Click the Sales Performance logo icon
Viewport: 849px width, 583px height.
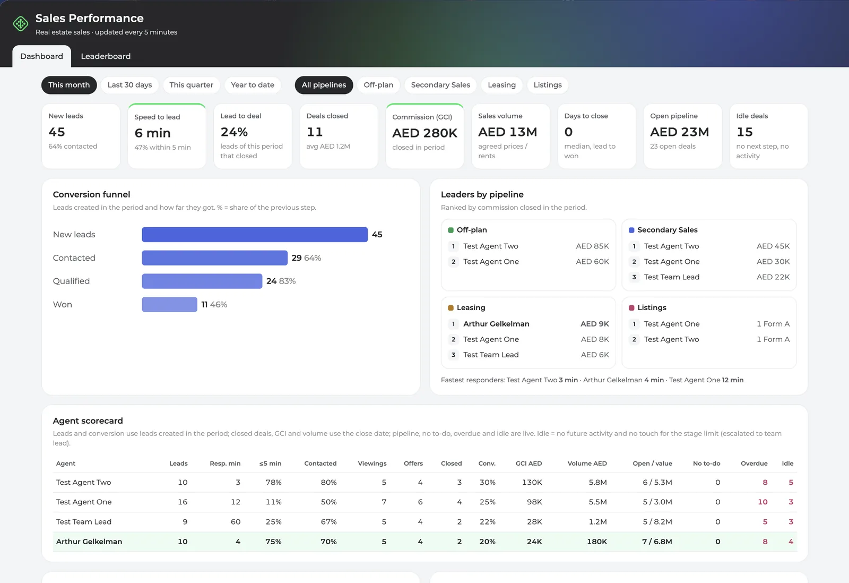click(x=21, y=24)
